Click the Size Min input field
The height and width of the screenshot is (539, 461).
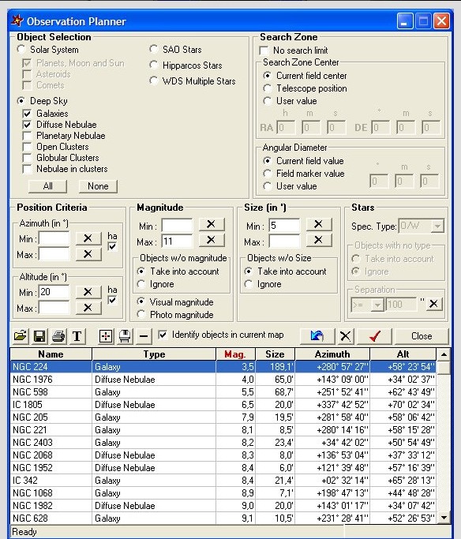click(x=284, y=225)
